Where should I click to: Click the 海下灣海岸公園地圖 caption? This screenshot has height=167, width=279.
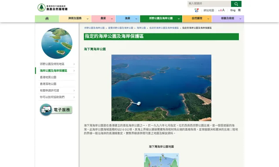coord(161,147)
